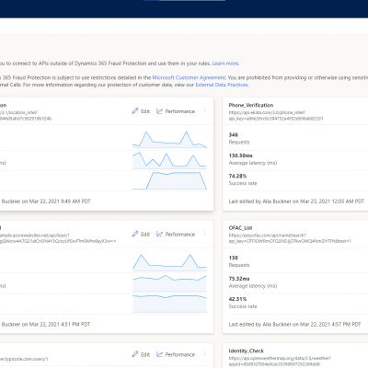Image resolution: width=368 pixels, height=368 pixels.
Task: Click the requests sparkline in the azurewebsites card
Action: 169,262
